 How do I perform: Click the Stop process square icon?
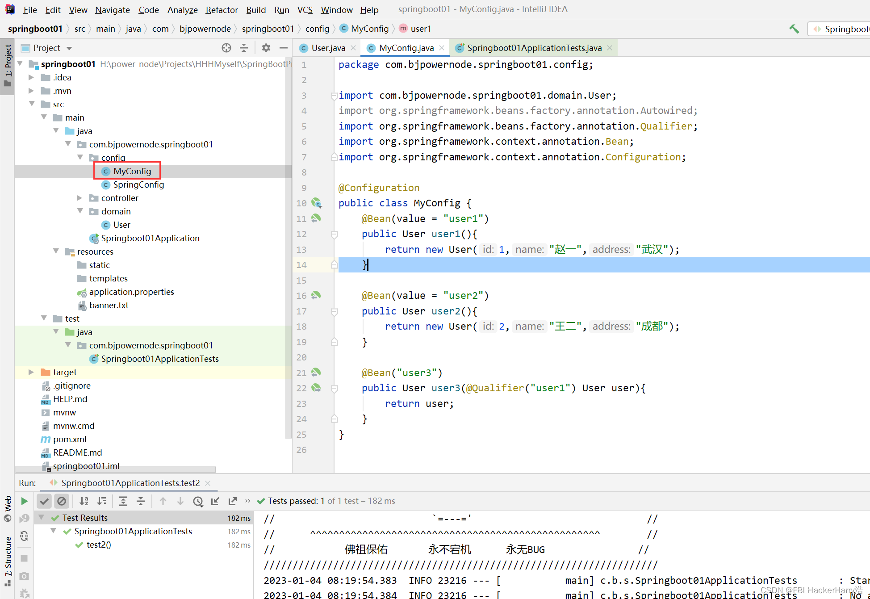point(24,558)
